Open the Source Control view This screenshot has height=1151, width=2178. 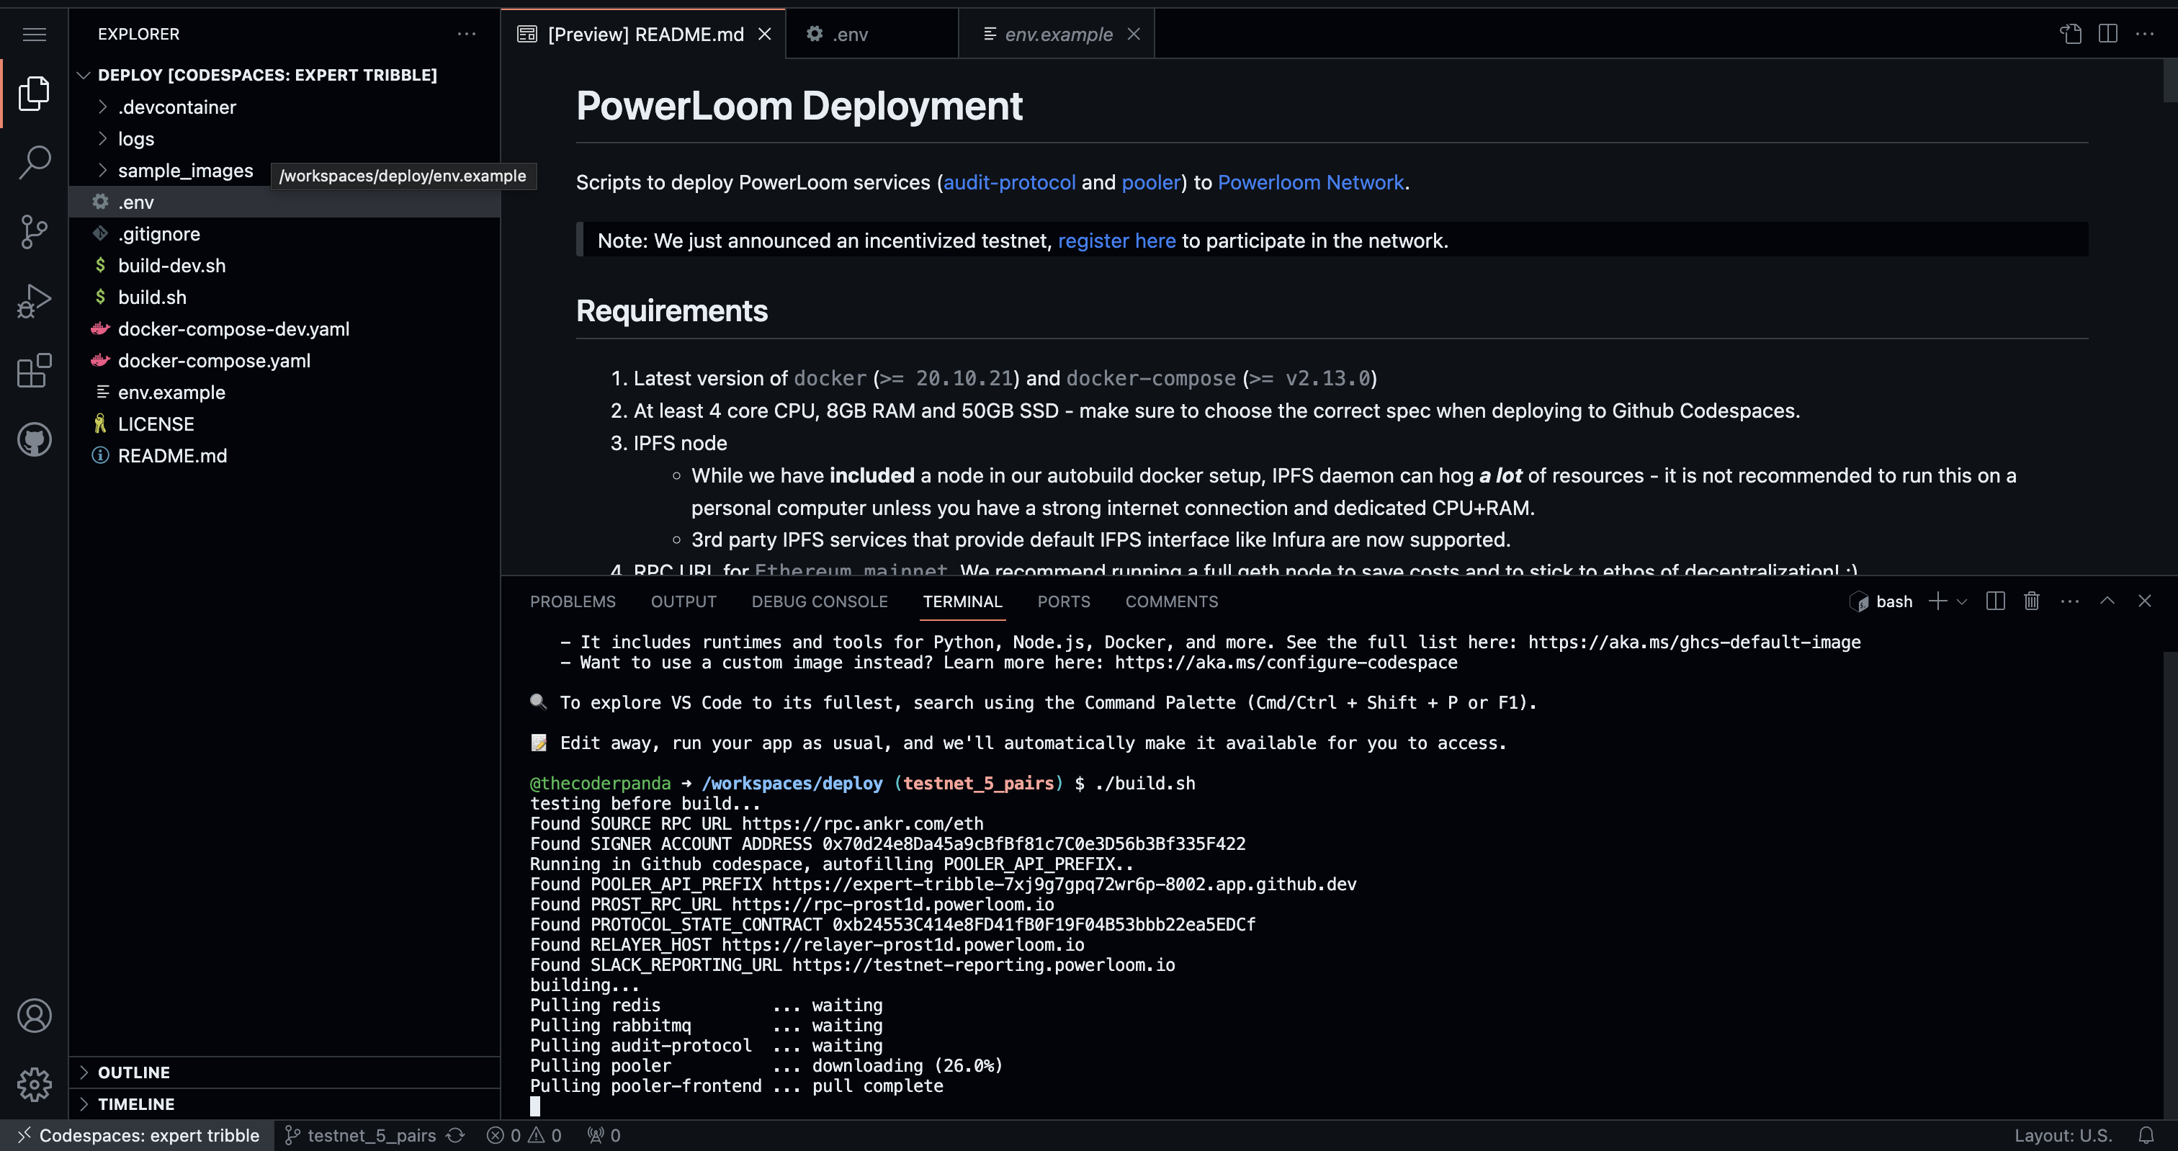pos(34,231)
